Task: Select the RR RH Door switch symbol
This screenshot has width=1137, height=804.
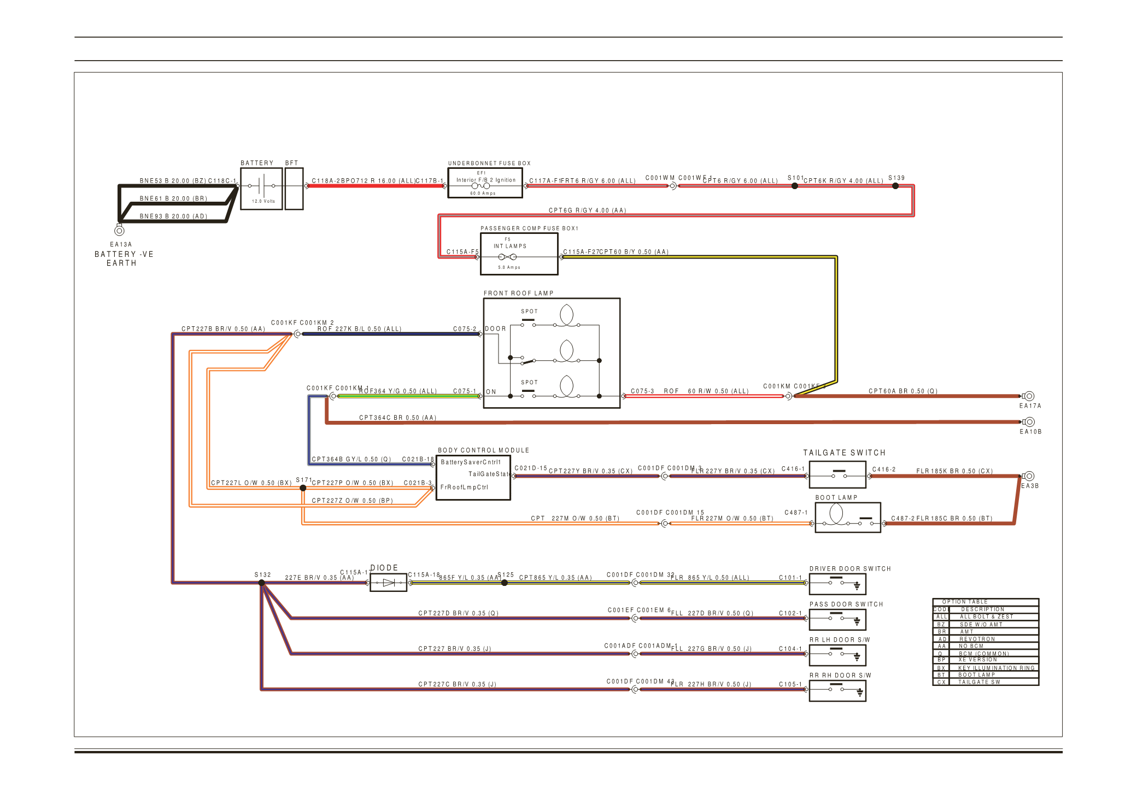Action: 837,691
